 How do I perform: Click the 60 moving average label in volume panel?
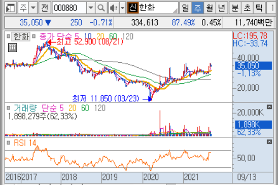click(x=85, y=108)
